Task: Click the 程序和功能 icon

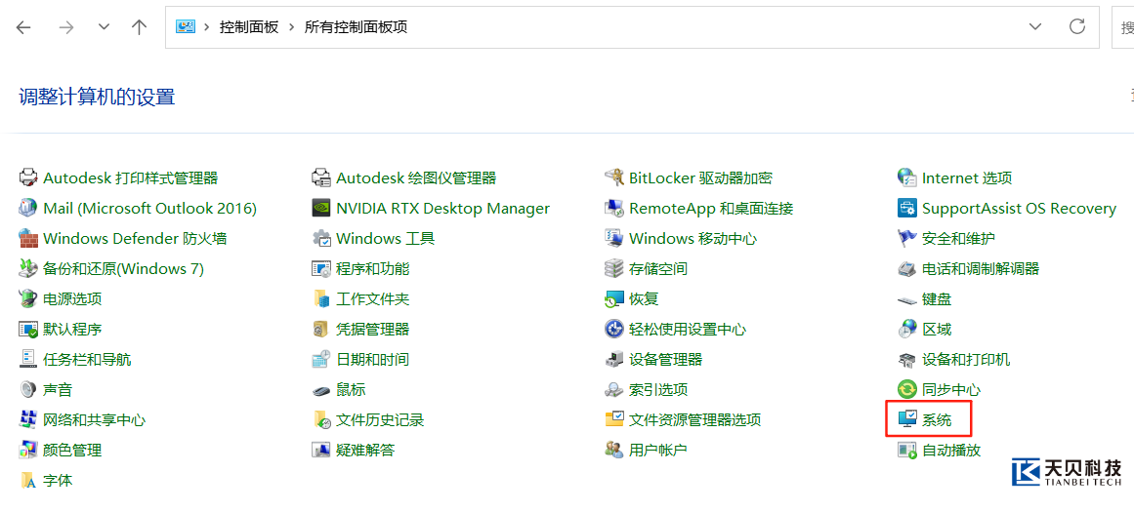Action: coord(321,268)
